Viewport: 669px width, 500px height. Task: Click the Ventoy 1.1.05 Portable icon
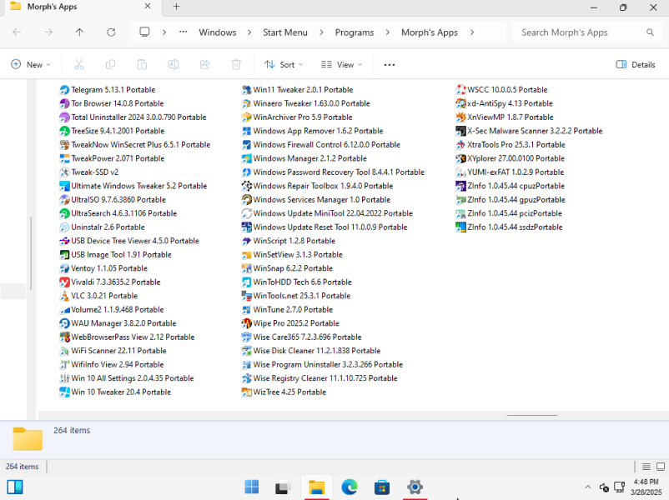tap(64, 268)
